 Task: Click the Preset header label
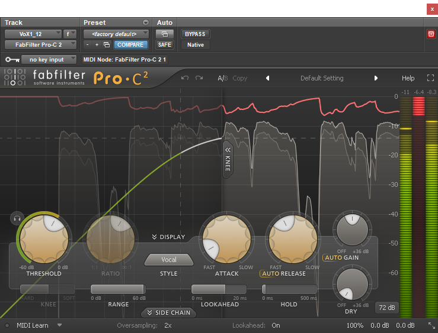coord(94,22)
